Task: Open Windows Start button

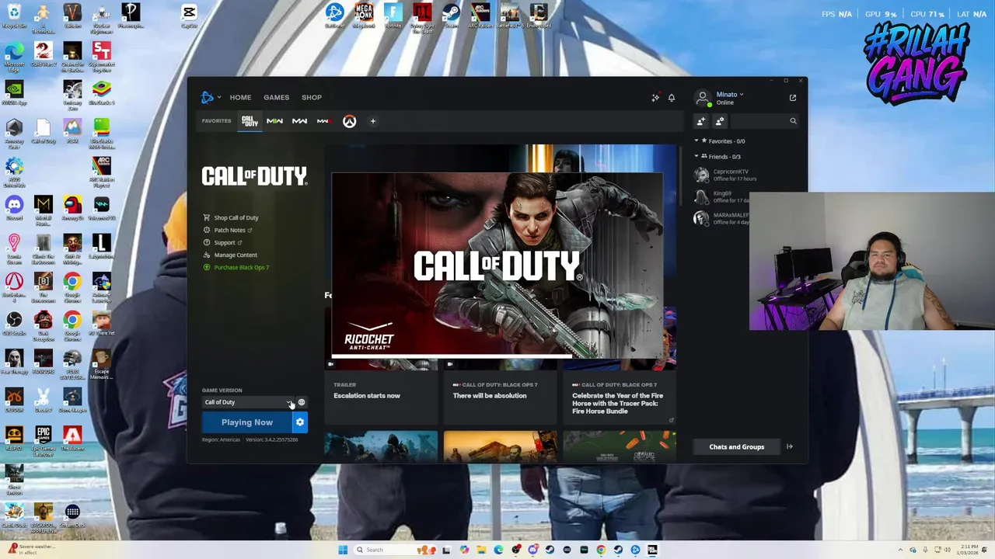Action: (x=343, y=550)
